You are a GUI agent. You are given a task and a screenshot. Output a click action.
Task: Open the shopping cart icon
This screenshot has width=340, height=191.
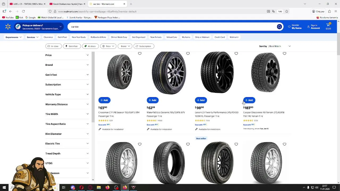(x=328, y=27)
